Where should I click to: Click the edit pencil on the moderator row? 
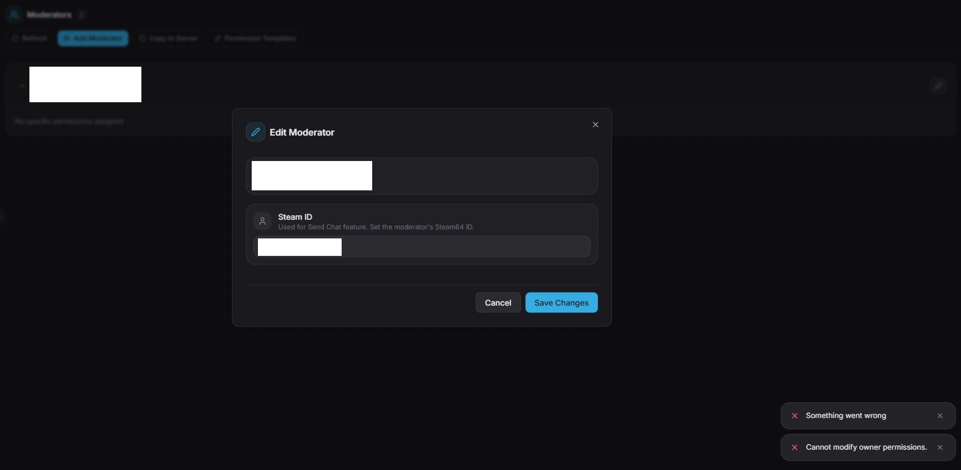(x=938, y=86)
